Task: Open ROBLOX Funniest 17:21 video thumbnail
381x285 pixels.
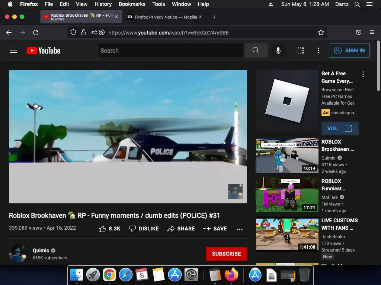Action: tap(287, 194)
